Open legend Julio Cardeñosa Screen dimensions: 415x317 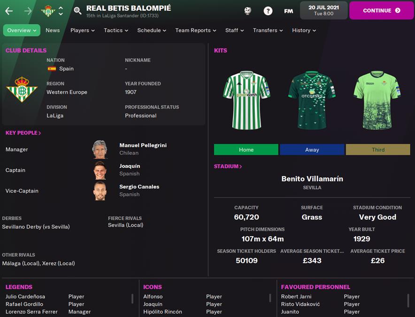(25, 296)
